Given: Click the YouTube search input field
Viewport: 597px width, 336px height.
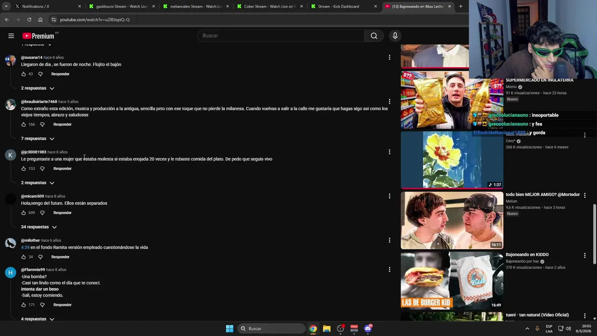Looking at the screenshot, I should click(x=281, y=36).
